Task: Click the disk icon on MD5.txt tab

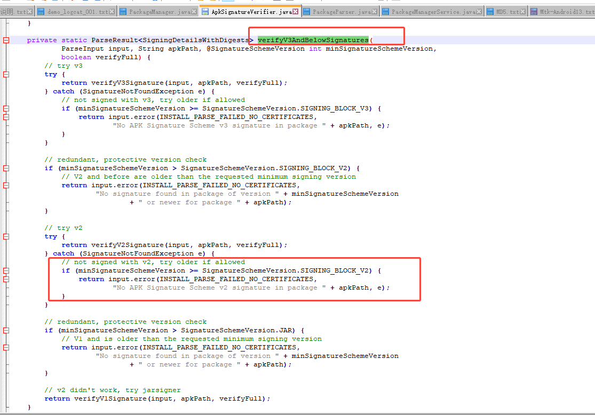Action: coord(490,12)
